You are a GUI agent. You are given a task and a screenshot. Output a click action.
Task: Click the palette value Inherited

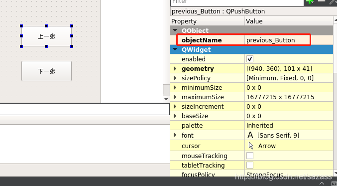260,126
